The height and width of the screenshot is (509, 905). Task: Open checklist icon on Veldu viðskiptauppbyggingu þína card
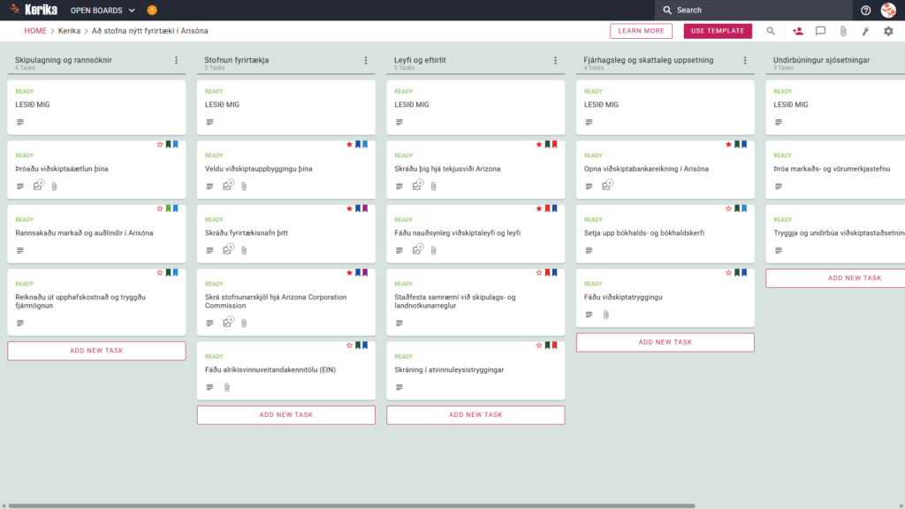228,186
